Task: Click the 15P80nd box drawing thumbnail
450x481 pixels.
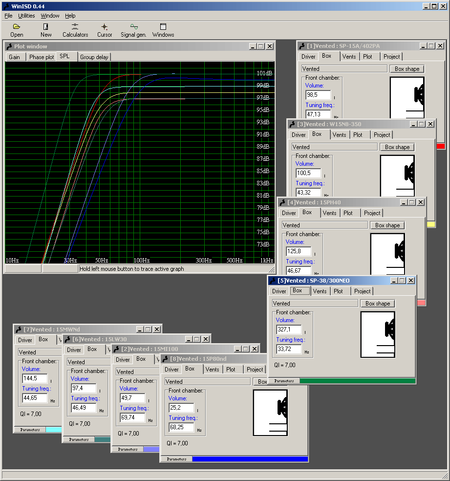Action: 270,413
